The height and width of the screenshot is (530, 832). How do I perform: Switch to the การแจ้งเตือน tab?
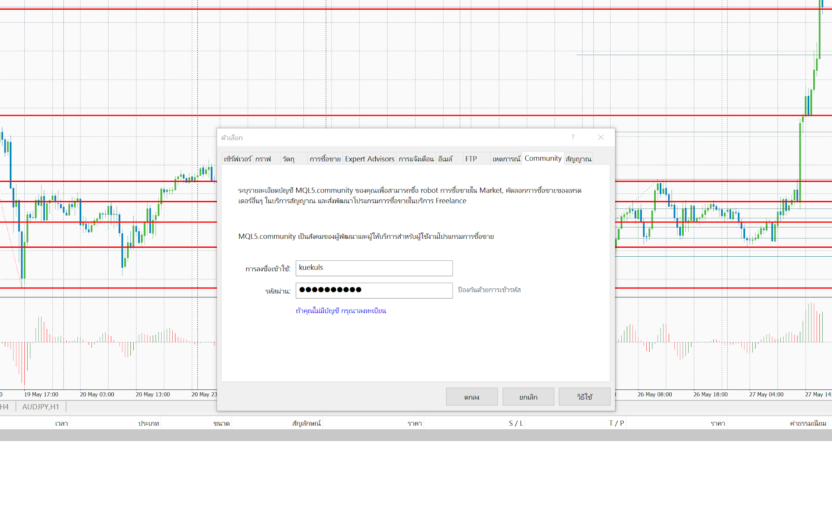coord(416,159)
